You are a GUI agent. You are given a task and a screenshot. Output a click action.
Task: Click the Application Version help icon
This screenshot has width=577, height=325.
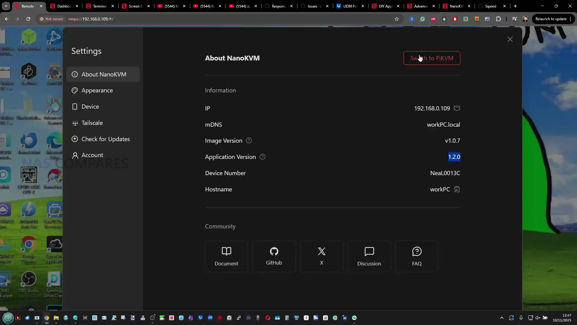262,157
